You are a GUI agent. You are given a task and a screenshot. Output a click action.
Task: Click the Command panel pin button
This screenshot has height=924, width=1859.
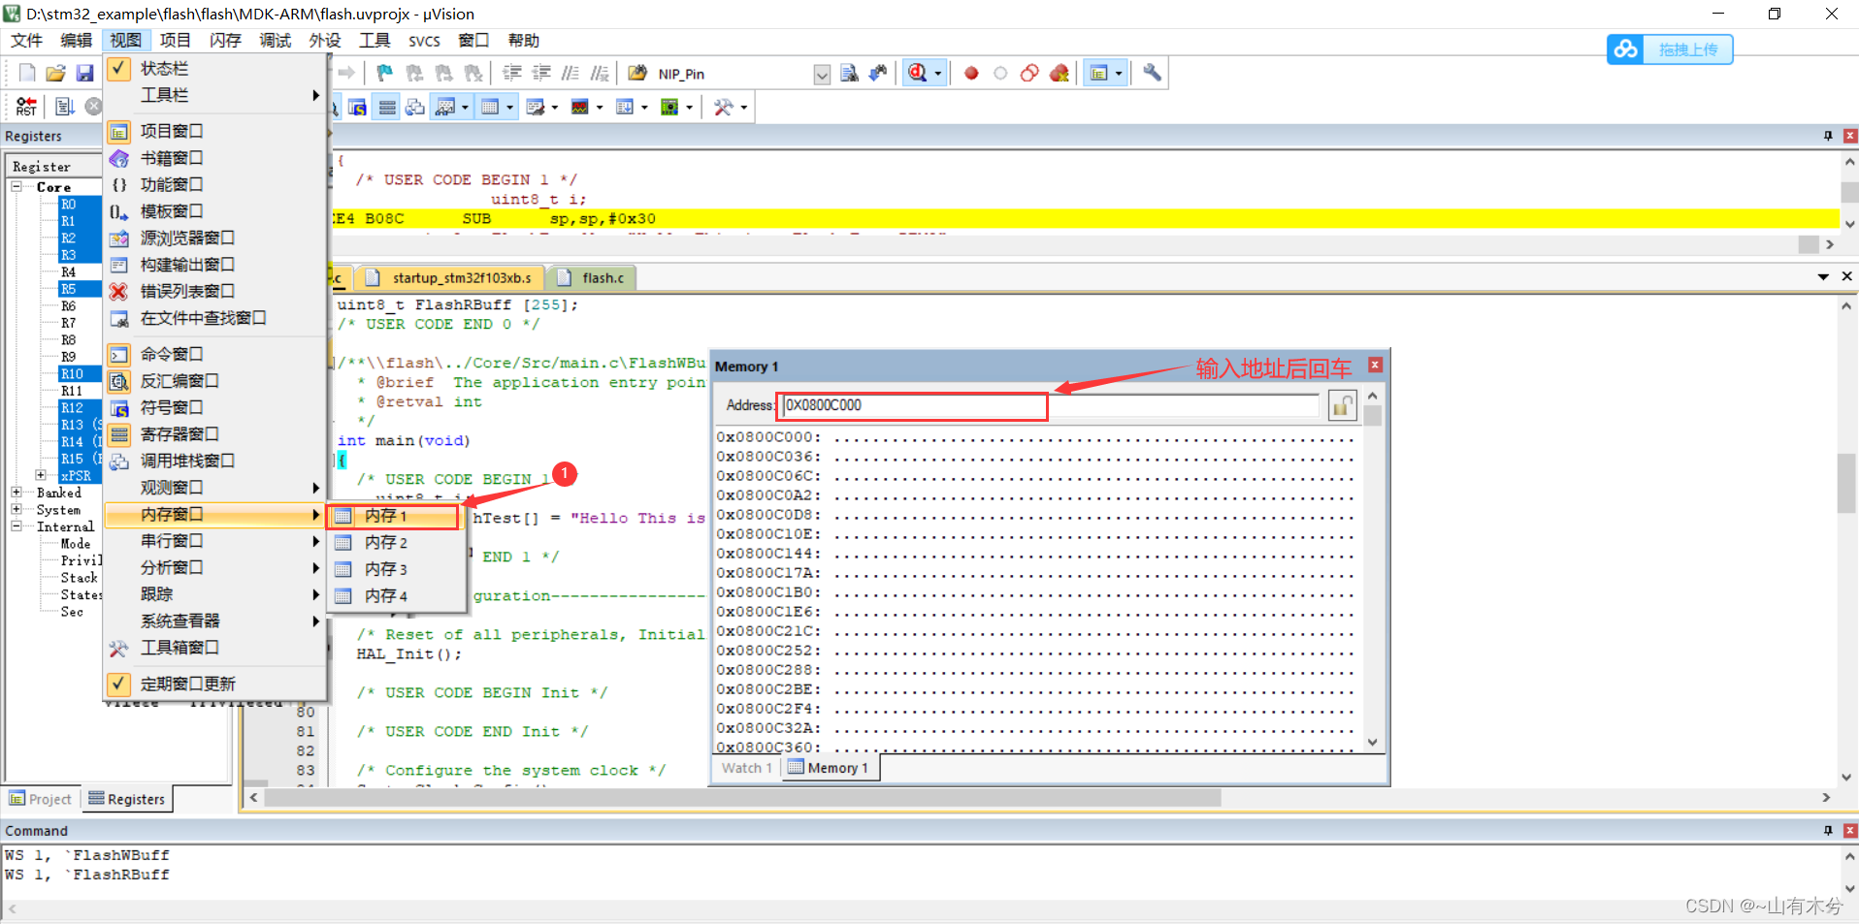(x=1828, y=831)
